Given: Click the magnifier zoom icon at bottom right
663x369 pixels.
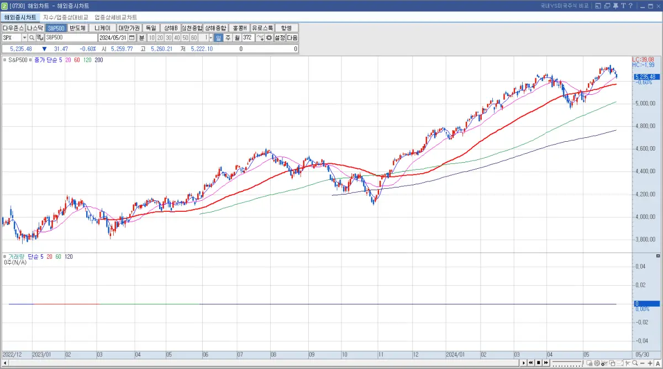Looking at the screenshot, I should pyautogui.click(x=635, y=363).
